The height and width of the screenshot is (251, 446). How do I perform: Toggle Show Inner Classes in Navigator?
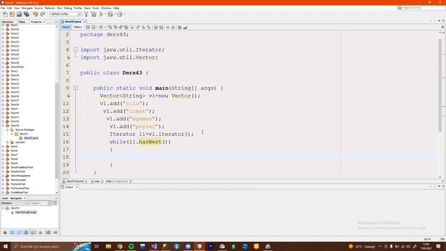pyautogui.click(x=33, y=232)
